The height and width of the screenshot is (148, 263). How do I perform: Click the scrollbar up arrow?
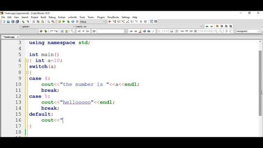(260, 42)
